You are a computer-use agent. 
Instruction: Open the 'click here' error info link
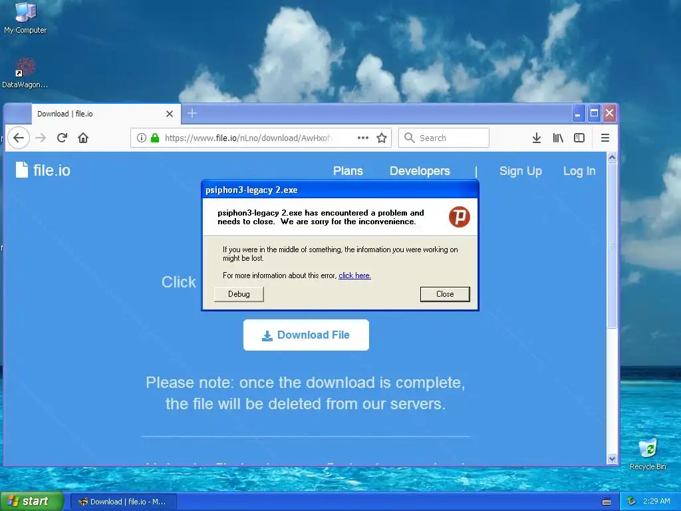[354, 275]
